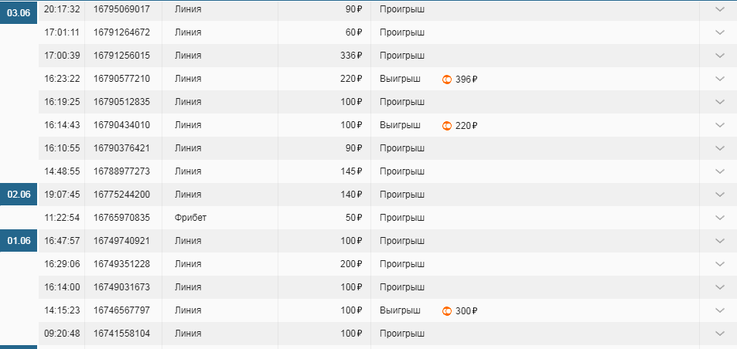The image size is (737, 349).
Task: Click bet number 16790434010
Action: coord(121,125)
